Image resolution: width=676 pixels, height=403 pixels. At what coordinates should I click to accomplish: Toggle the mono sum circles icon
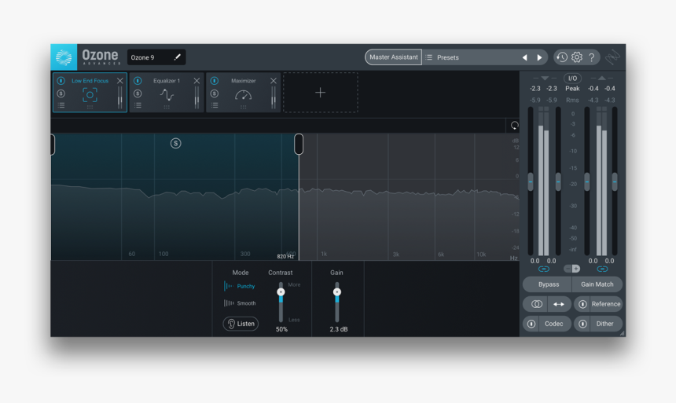536,304
